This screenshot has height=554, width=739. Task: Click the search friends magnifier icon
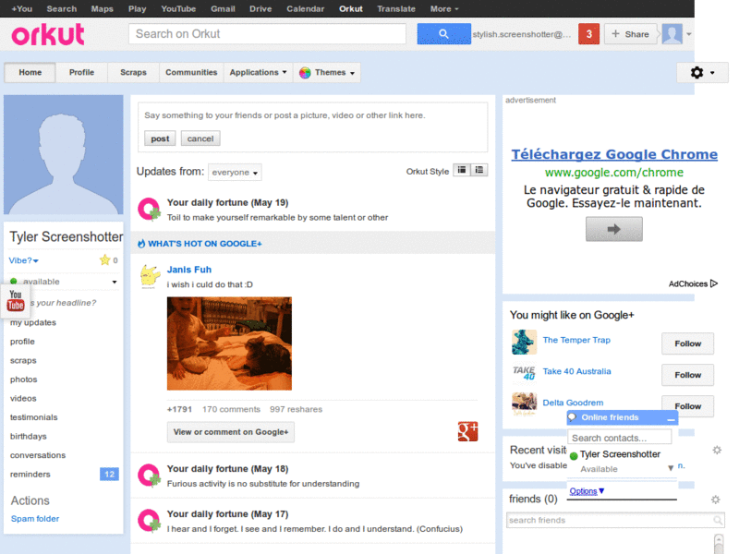pos(718,520)
